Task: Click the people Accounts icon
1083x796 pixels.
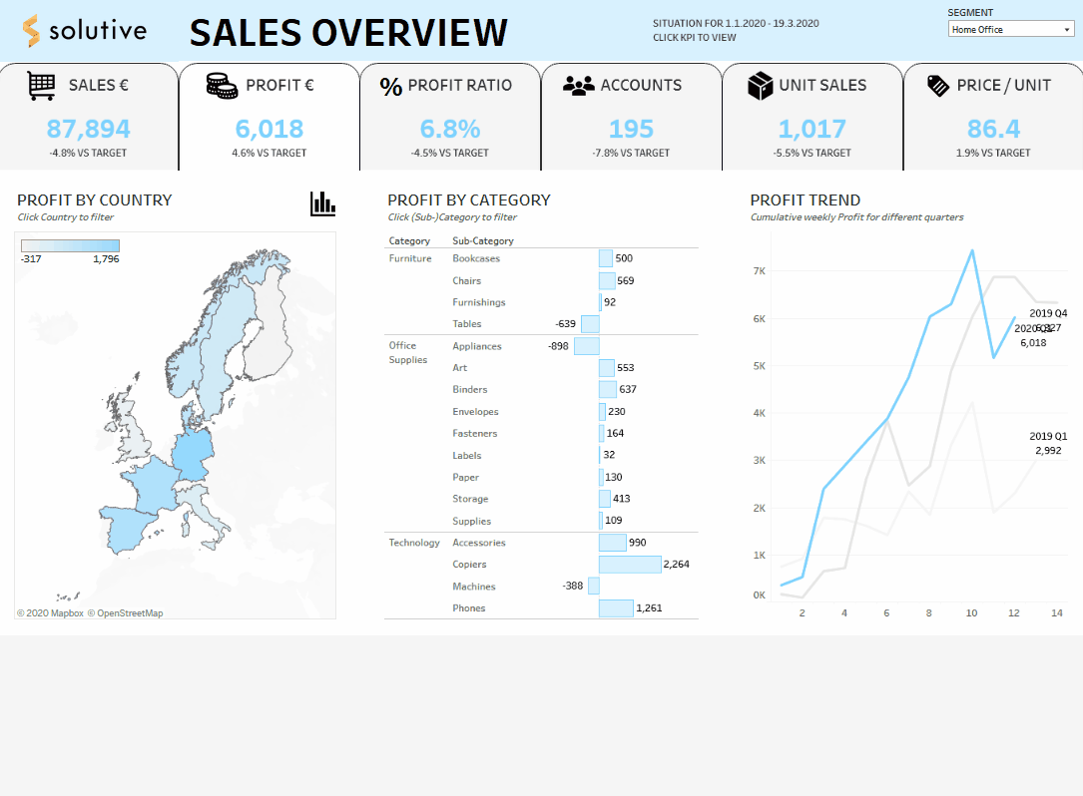Action: (578, 86)
